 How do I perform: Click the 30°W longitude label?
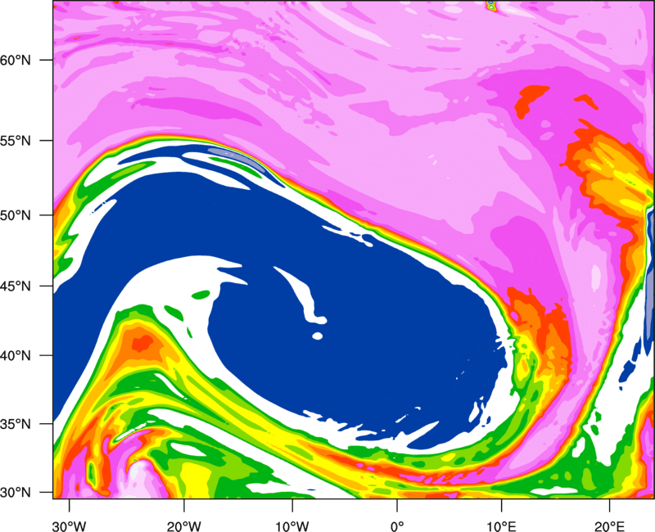coord(70,526)
